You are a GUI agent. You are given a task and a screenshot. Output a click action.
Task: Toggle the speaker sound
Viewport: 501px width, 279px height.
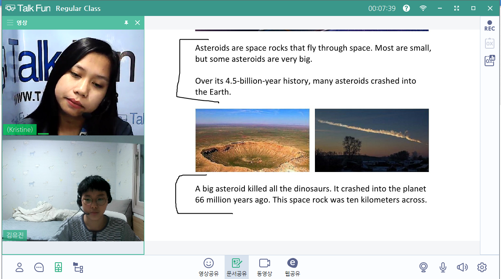(x=462, y=267)
